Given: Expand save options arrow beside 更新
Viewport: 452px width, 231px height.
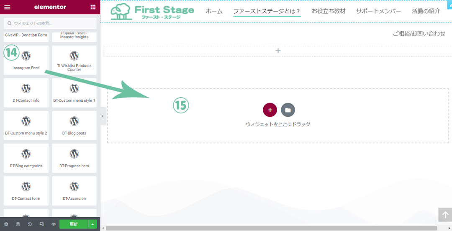Looking at the screenshot, I should [92, 224].
